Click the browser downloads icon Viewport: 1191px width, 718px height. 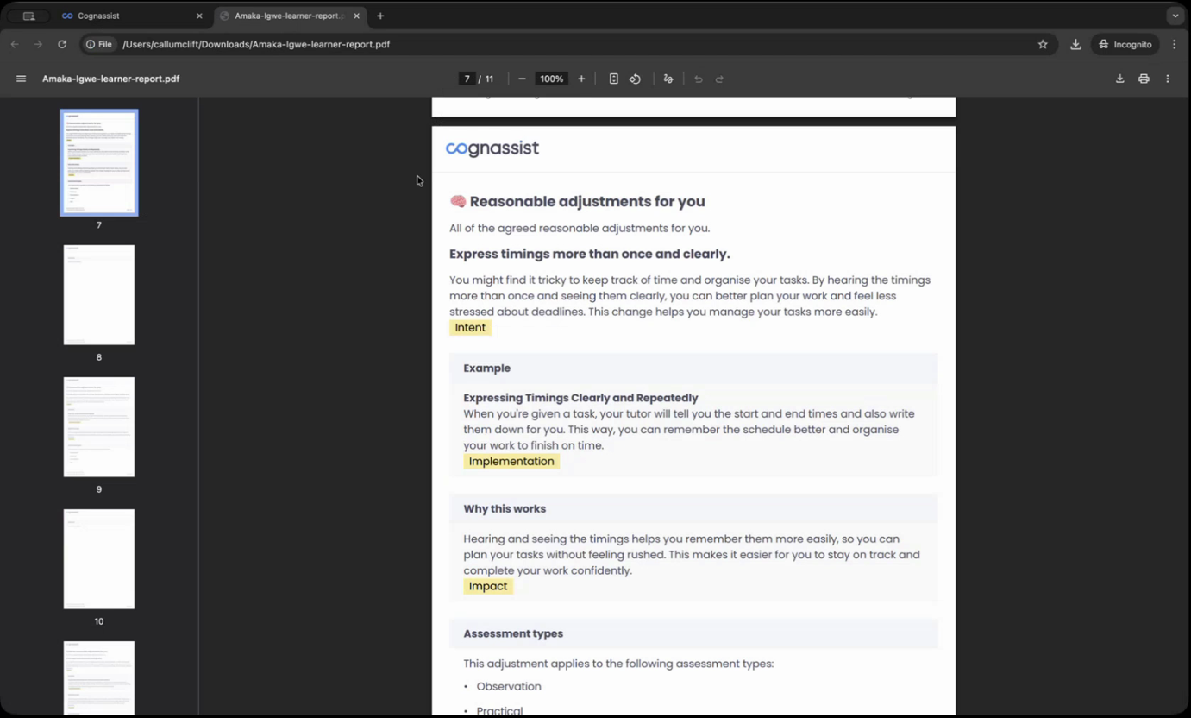[1075, 44]
